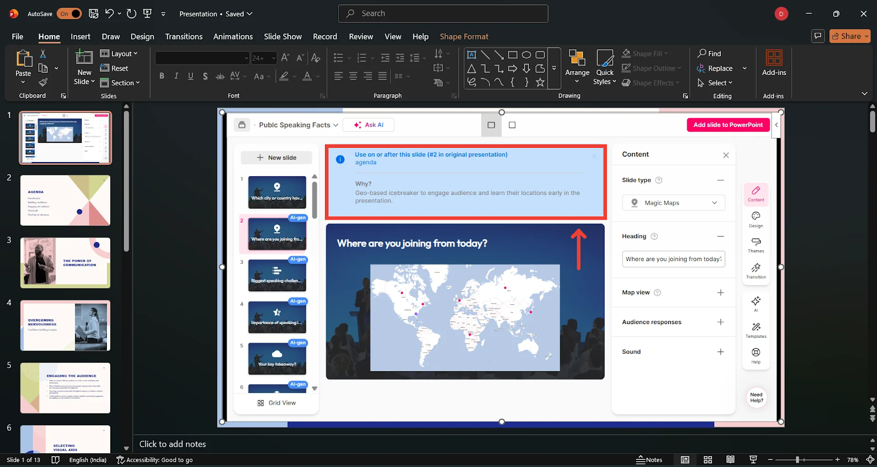Expand the Audience responses section
The width and height of the screenshot is (877, 467).
point(720,322)
